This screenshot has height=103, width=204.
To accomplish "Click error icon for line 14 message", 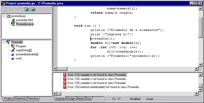I will pyautogui.click(x=65, y=79).
